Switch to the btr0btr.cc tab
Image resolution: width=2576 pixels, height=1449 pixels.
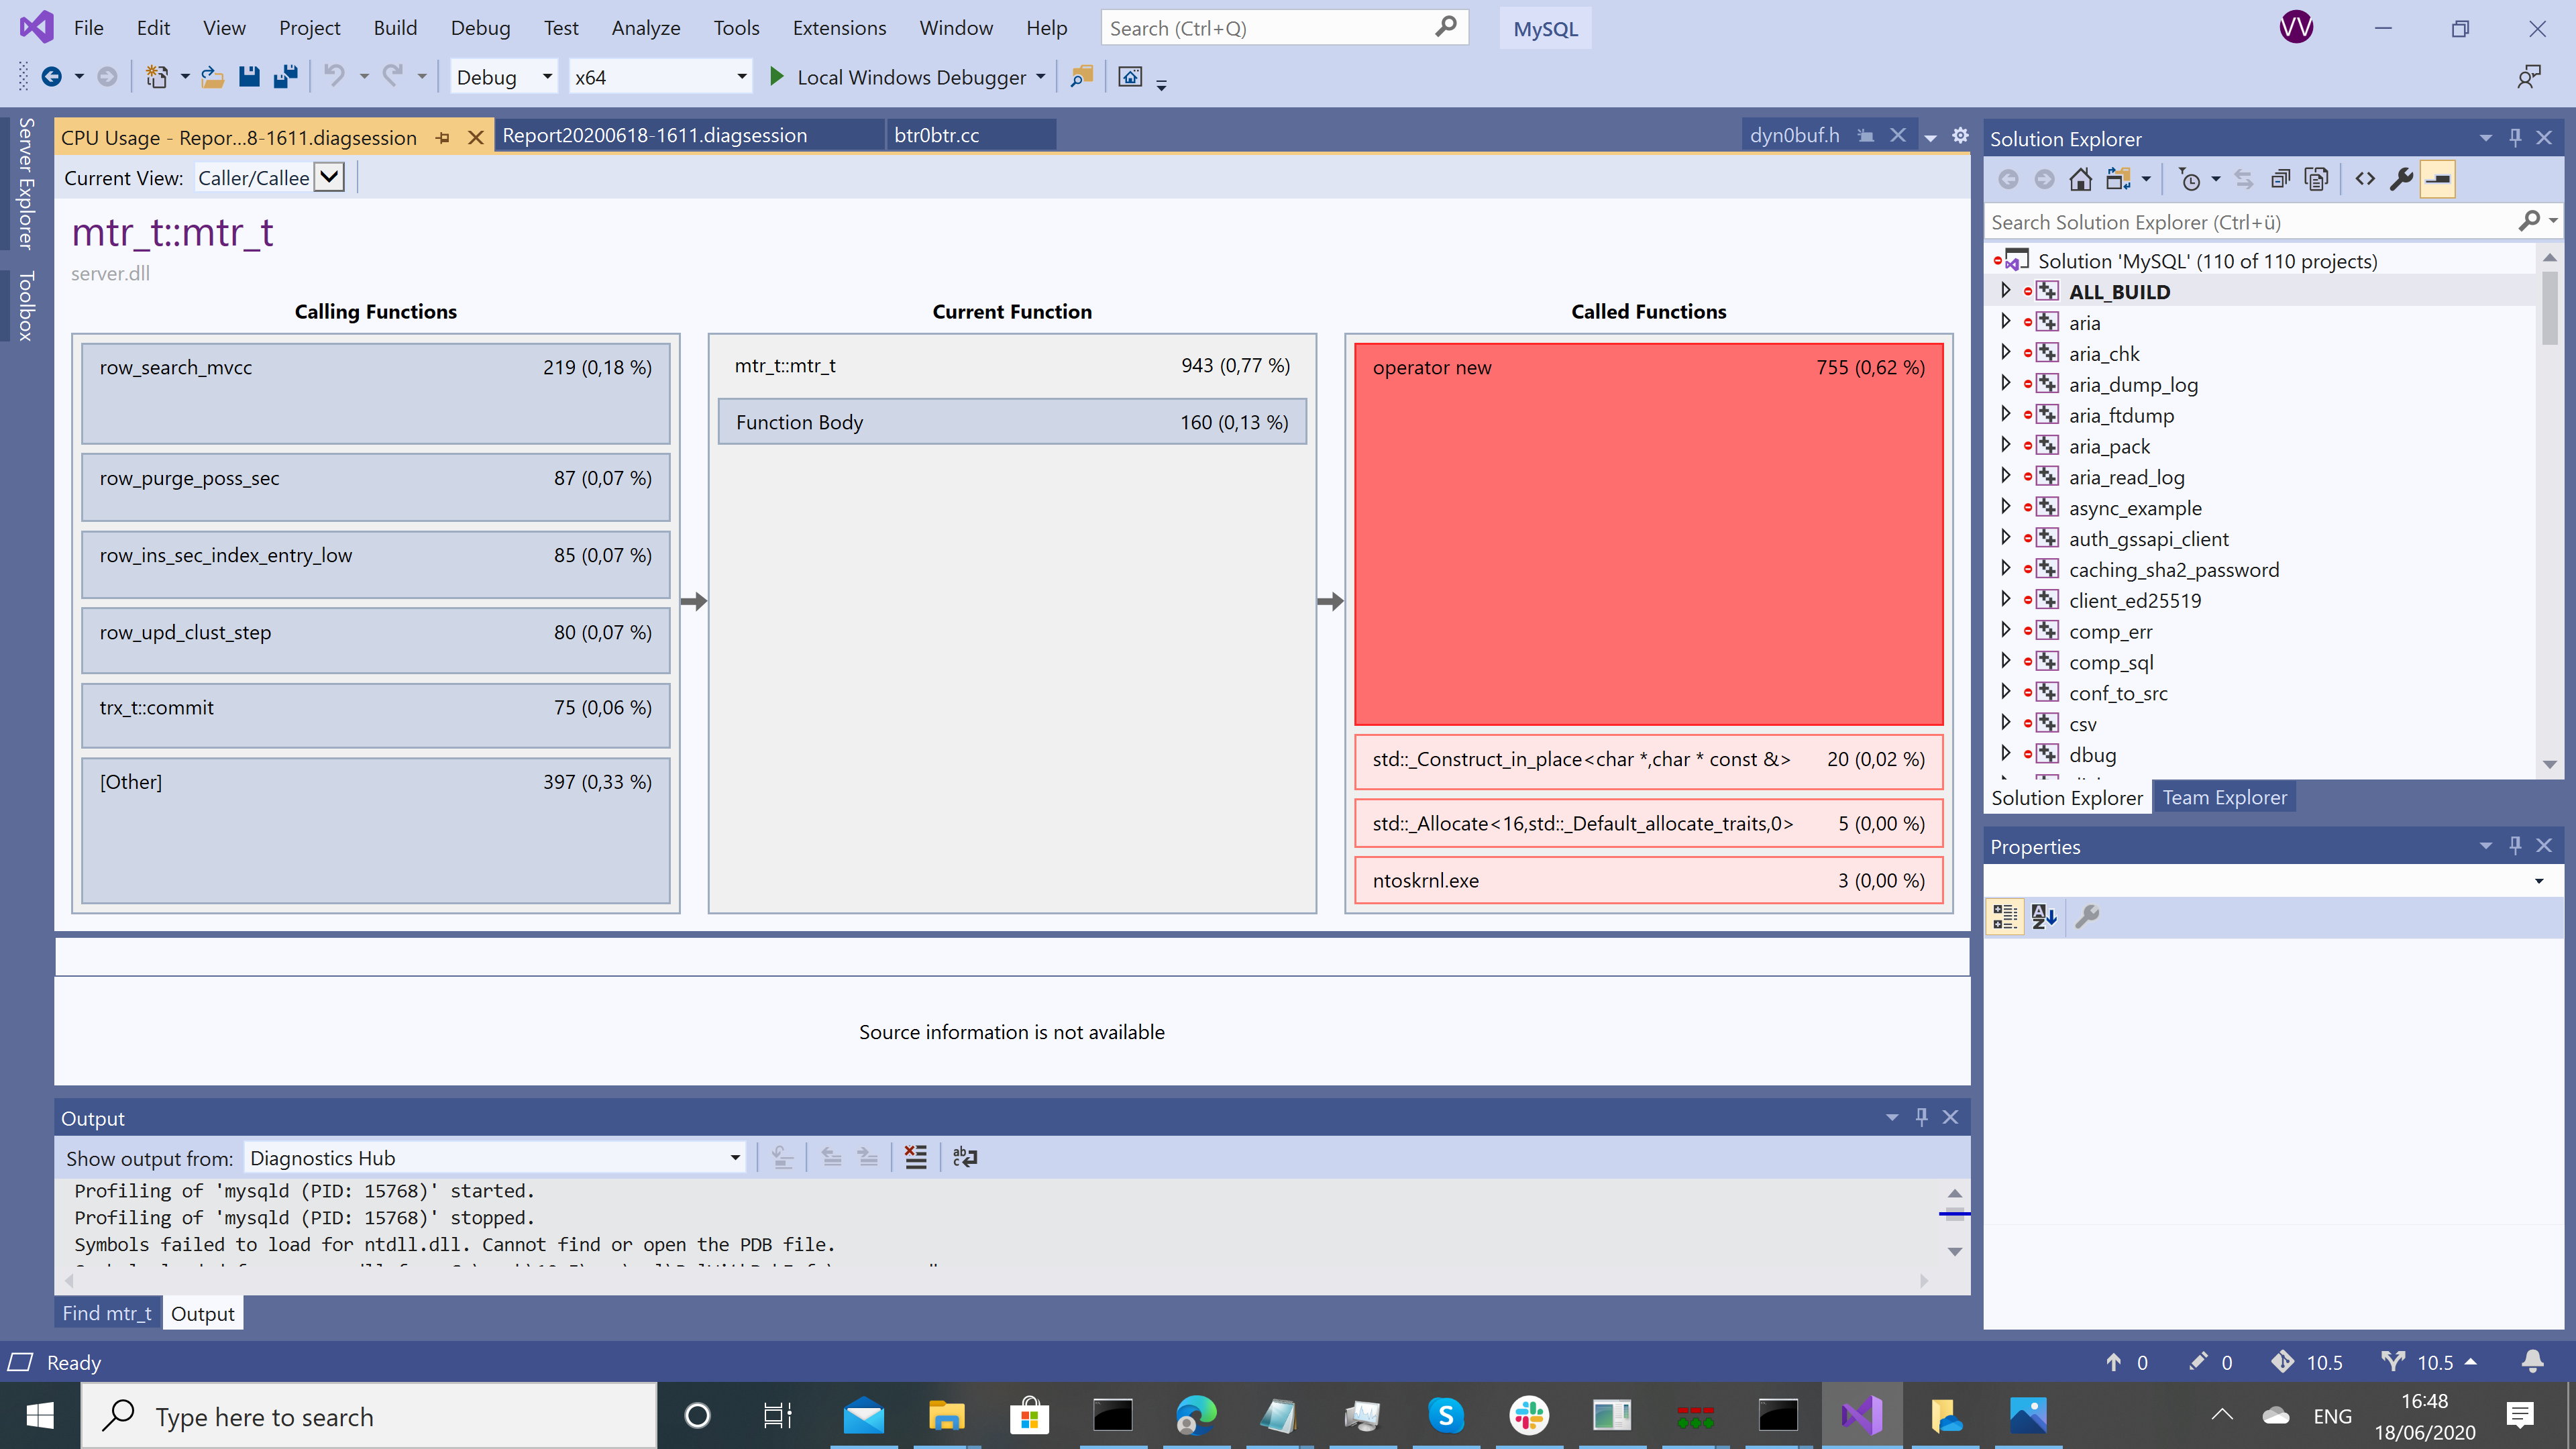coord(936,135)
